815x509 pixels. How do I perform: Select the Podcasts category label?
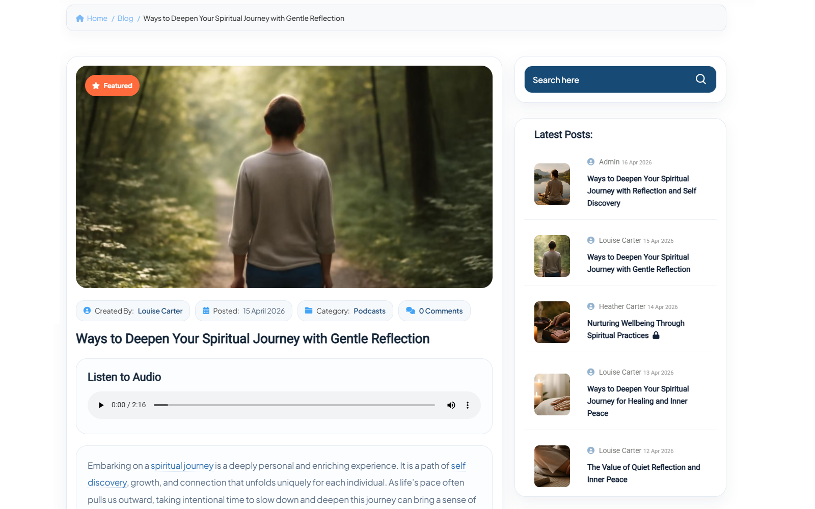[x=369, y=310]
